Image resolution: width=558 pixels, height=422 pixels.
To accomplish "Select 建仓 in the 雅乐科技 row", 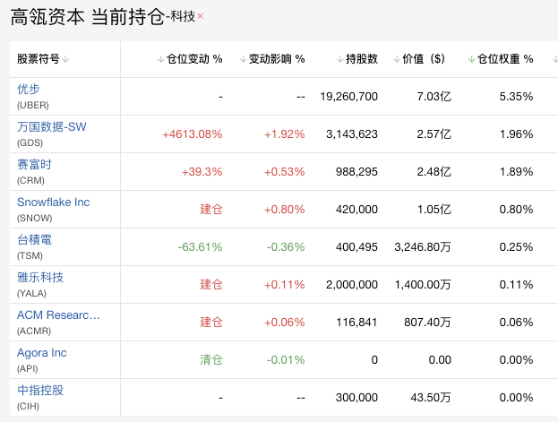I will [x=211, y=285].
